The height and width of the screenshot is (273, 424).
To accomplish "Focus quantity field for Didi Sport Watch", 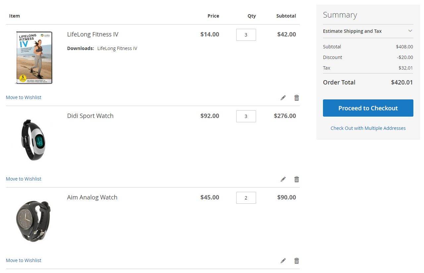I will [246, 116].
